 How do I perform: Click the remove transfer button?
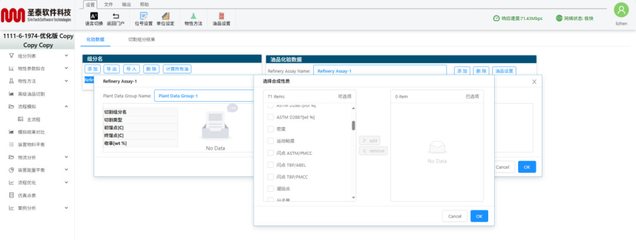(373, 151)
